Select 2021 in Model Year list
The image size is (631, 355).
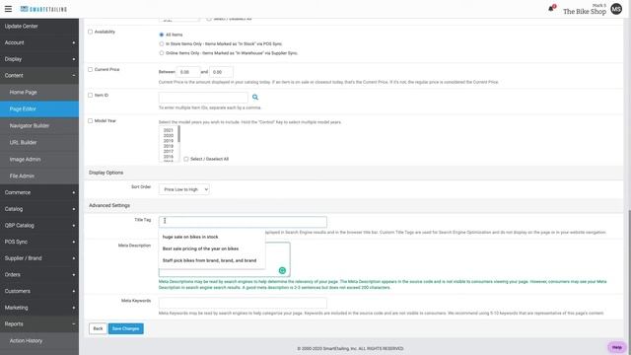click(169, 130)
